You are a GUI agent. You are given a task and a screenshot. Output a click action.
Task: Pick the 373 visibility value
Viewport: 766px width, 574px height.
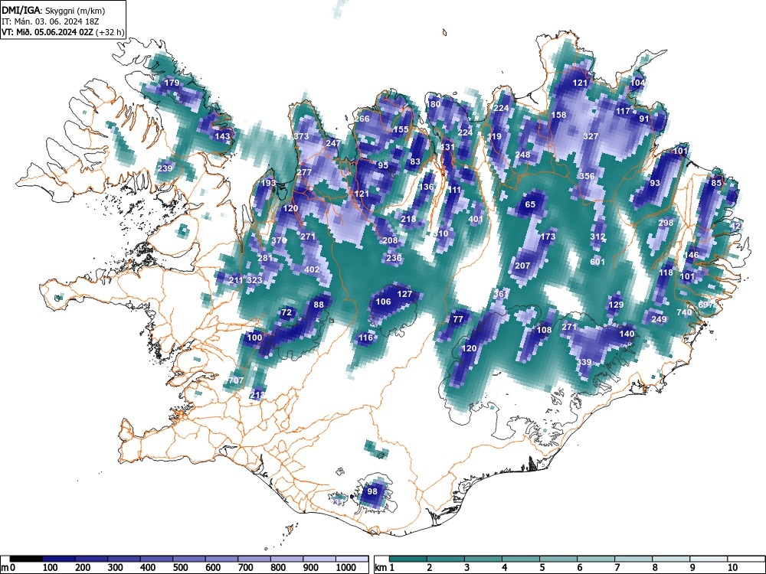pyautogui.click(x=301, y=136)
